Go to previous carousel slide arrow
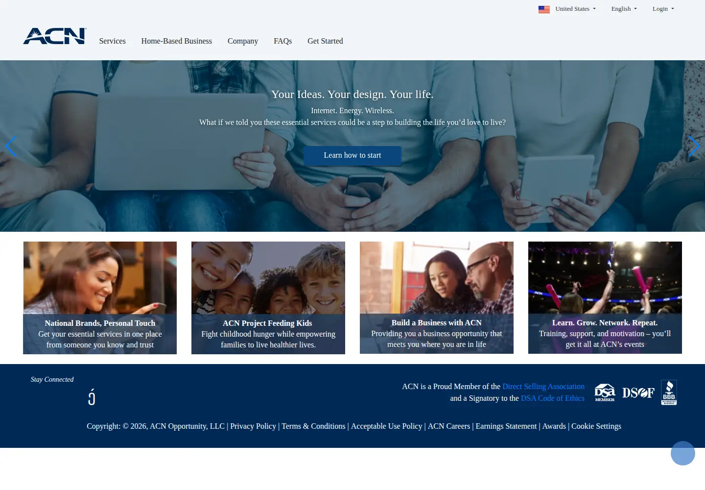The image size is (705, 490). (11, 146)
